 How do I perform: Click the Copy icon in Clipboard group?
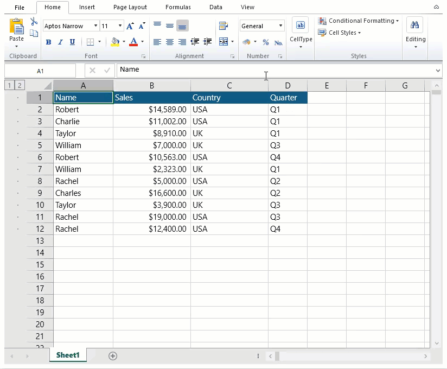34,34
